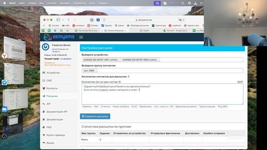
Task: Switch to Личный – Google Диск tab
Action: pyautogui.click(x=175, y=30)
